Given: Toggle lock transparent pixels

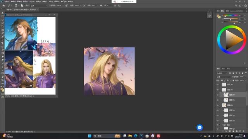Looking at the screenshot, I should [222, 81].
